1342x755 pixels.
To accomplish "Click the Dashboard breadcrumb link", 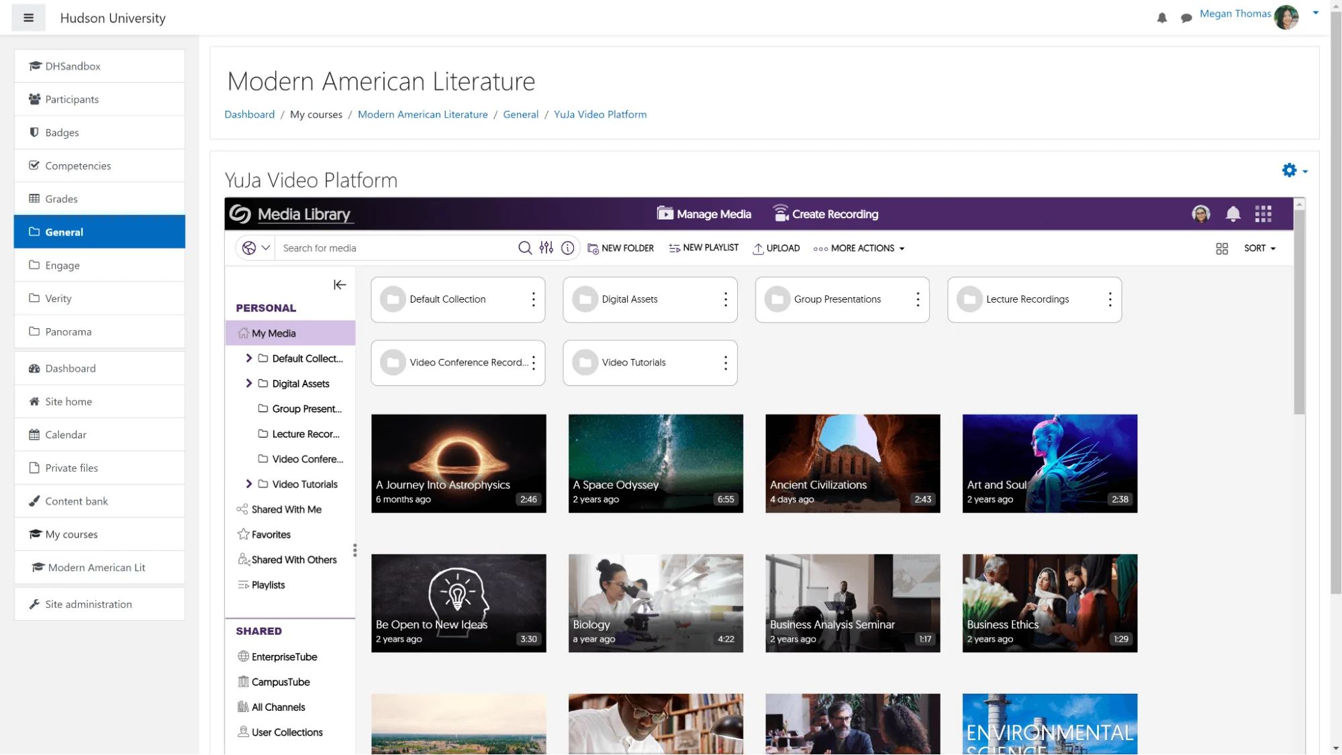I will click(249, 114).
